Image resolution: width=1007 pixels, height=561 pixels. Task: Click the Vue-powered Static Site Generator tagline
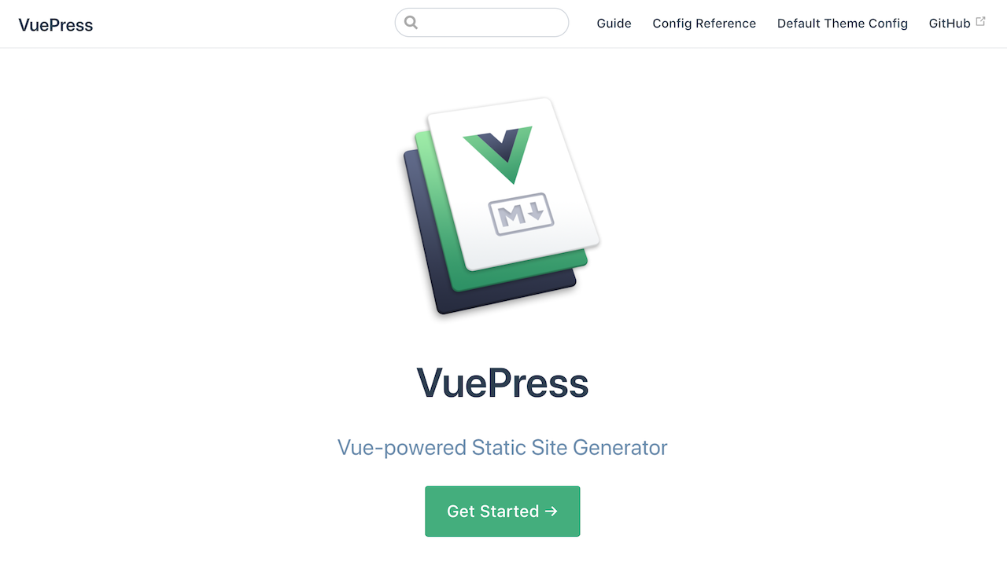coord(503,448)
